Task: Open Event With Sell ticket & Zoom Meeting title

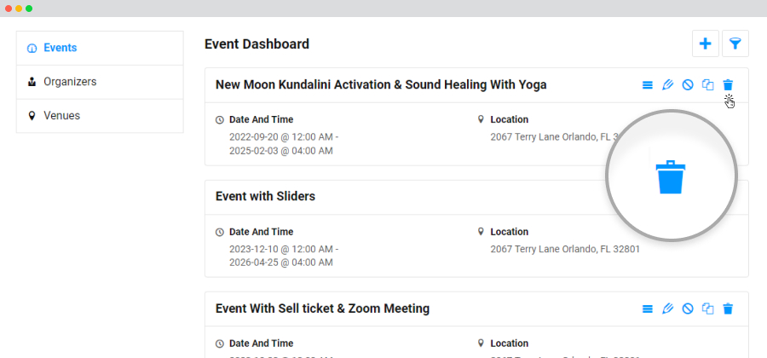Action: (322, 309)
